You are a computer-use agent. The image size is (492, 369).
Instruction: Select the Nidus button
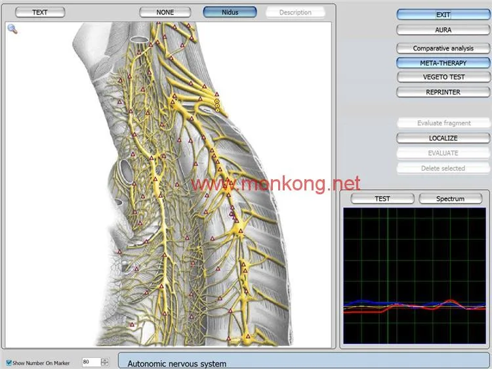pyautogui.click(x=230, y=12)
